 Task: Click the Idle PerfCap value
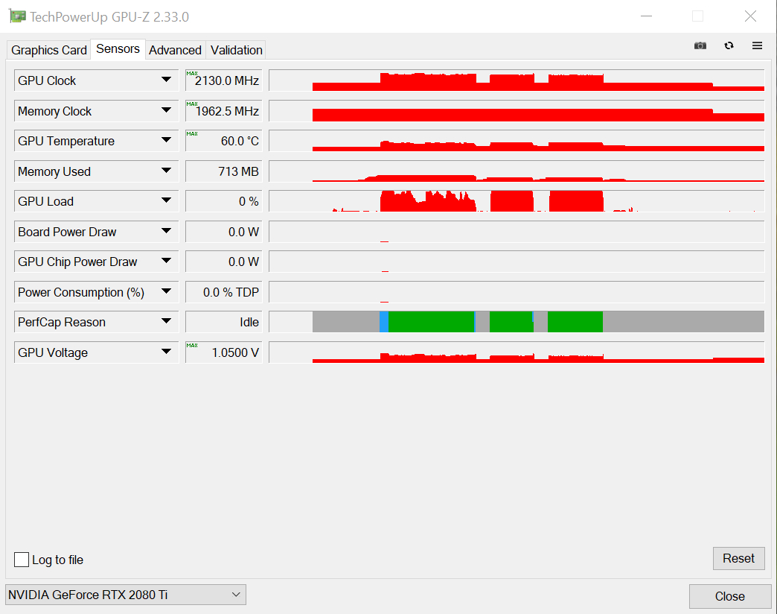coord(224,322)
